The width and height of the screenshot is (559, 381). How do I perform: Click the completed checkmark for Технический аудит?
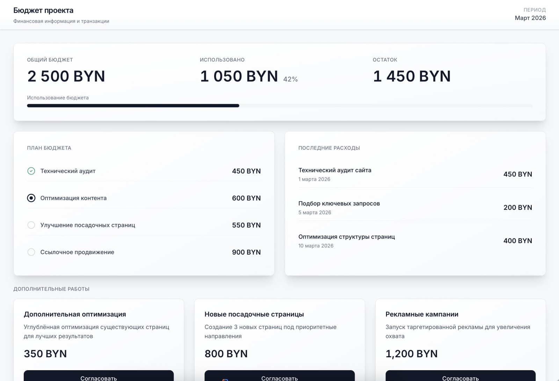click(31, 171)
